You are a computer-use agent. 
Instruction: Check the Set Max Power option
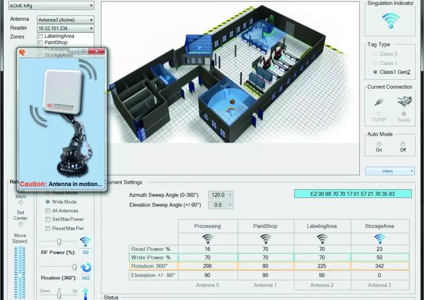coord(48,219)
